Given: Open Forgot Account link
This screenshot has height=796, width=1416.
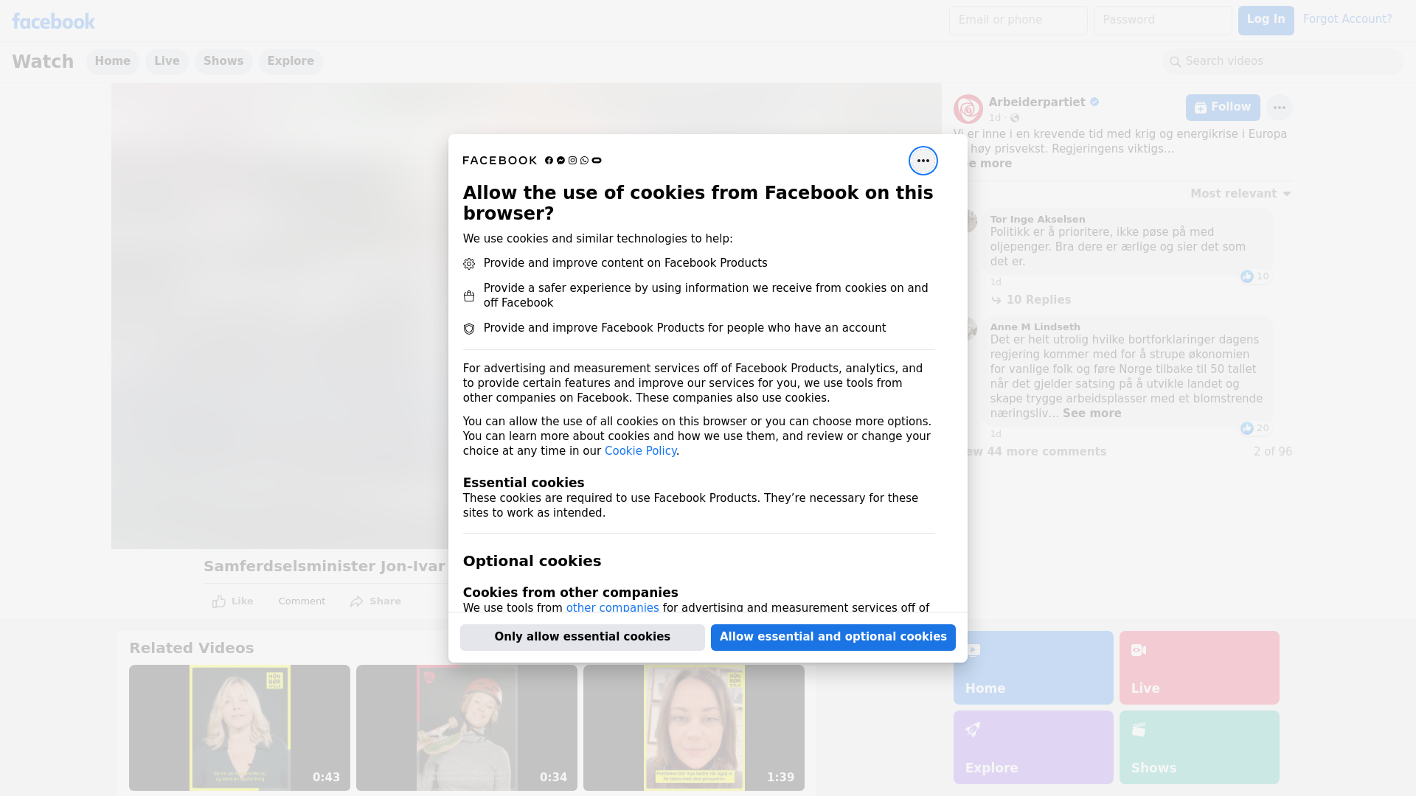Looking at the screenshot, I should coord(1347,19).
